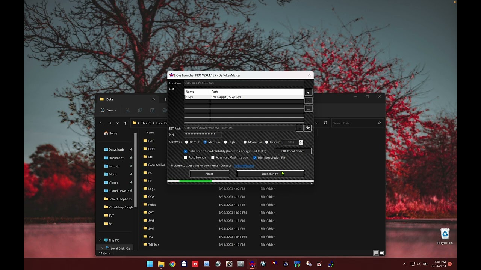Click the Copy icon in File Explorer toolbar
Viewport: 481px width, 270px height.
(140, 110)
